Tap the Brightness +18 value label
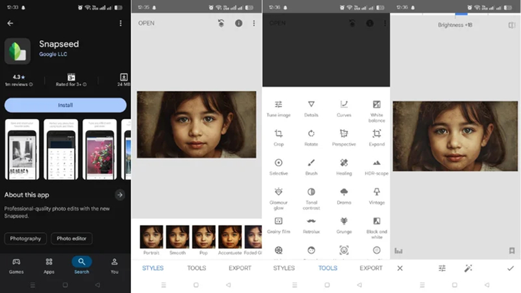 tap(455, 25)
